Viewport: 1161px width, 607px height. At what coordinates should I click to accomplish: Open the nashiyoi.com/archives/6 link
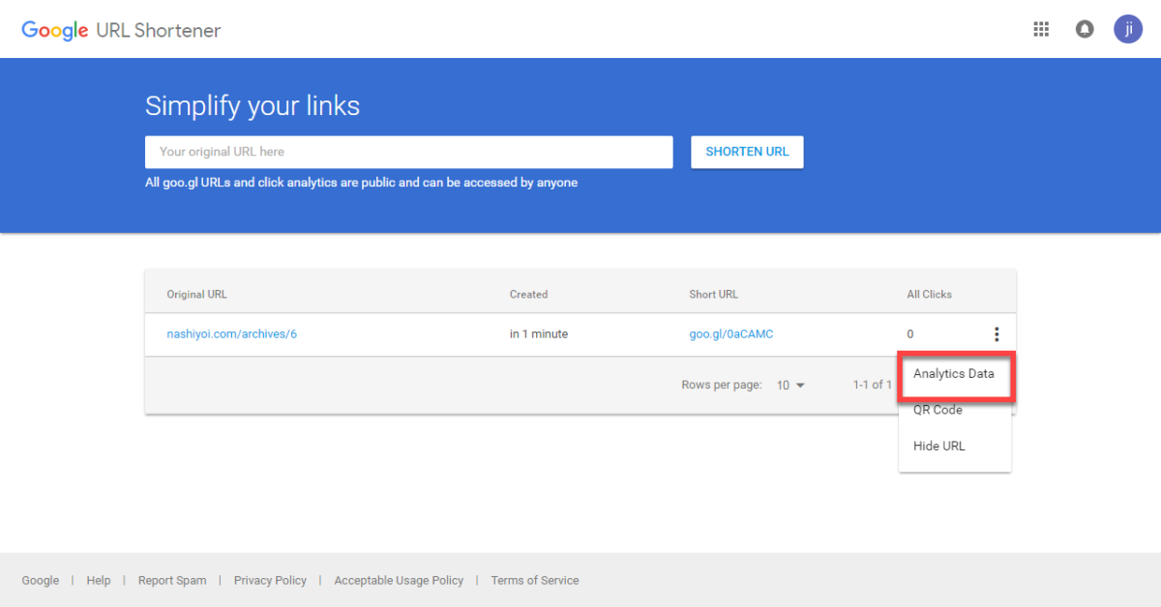[x=232, y=334]
